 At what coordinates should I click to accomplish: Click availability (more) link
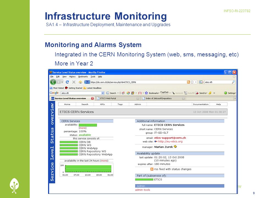[82, 128]
